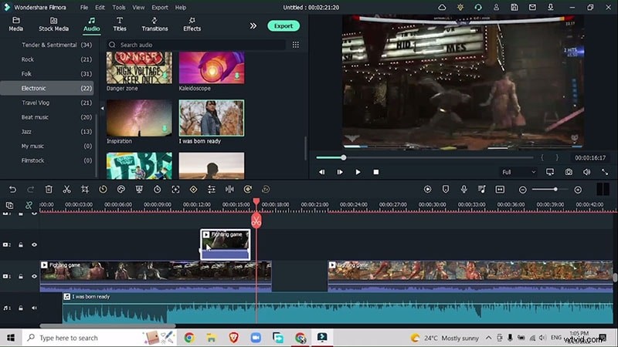
Task: Enter fullscreen preview with arrows icon
Action: click(x=605, y=172)
